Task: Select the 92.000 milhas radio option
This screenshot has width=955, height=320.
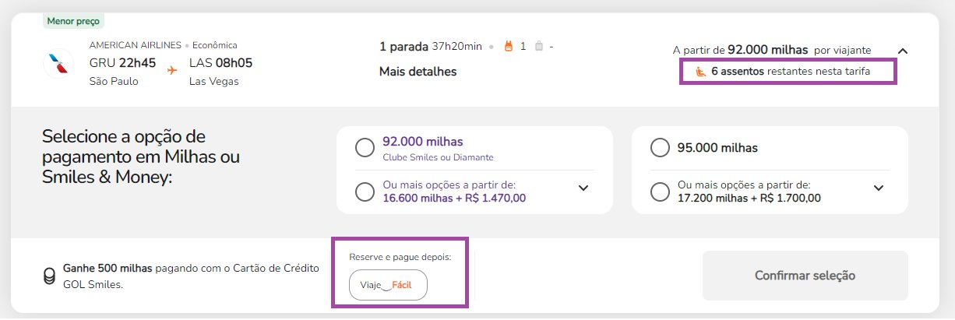Action: (x=365, y=147)
